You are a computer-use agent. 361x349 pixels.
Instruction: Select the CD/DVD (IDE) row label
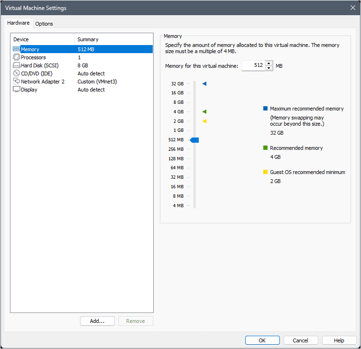click(x=37, y=73)
